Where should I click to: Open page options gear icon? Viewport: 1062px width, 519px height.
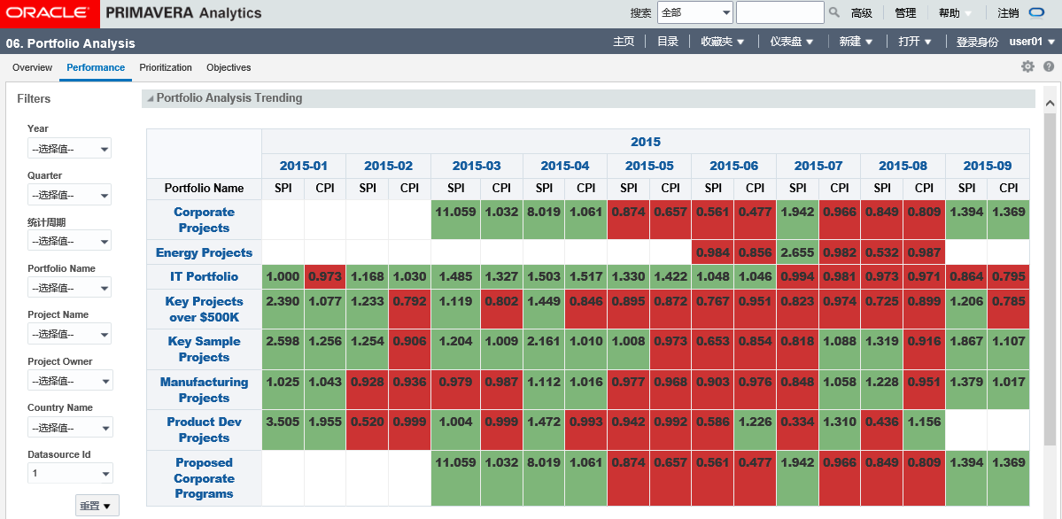click(1027, 66)
